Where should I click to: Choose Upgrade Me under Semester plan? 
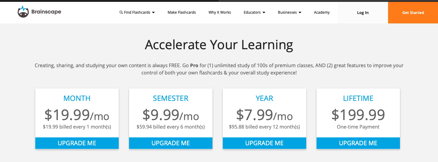(x=171, y=143)
